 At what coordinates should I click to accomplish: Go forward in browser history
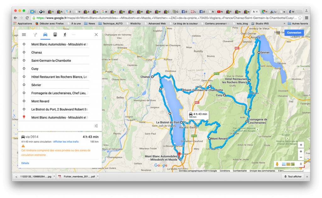[x=21, y=18]
